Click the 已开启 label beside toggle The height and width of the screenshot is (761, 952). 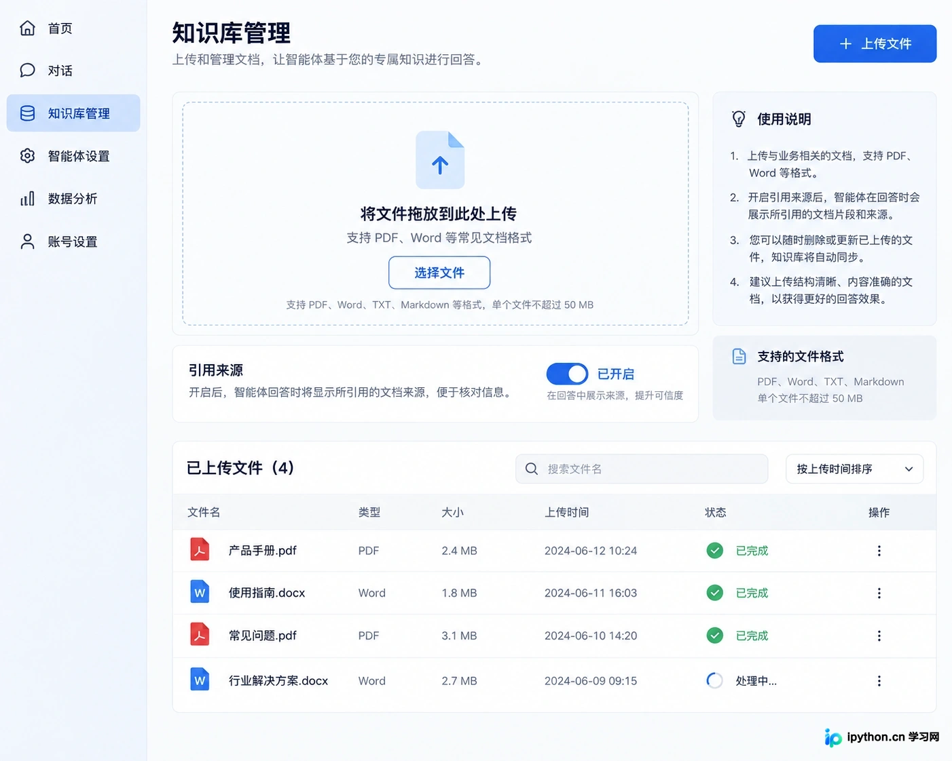click(x=615, y=374)
